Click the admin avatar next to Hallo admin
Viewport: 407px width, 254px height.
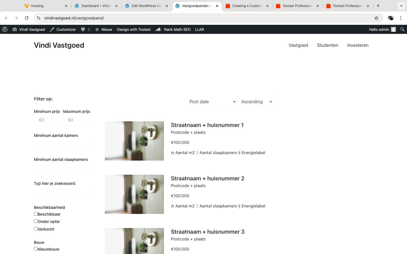click(393, 29)
